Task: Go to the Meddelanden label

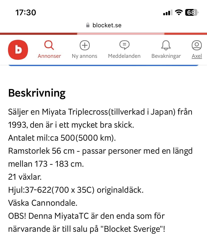Action: point(124,56)
